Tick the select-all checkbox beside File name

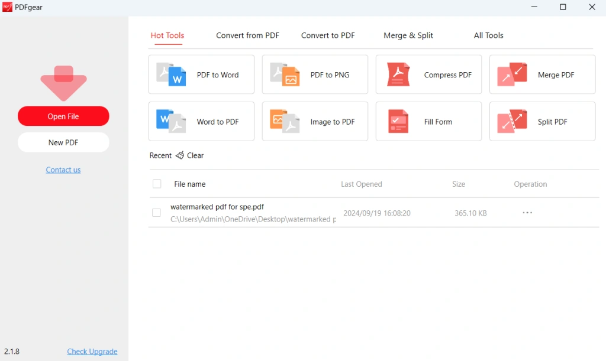click(x=157, y=184)
